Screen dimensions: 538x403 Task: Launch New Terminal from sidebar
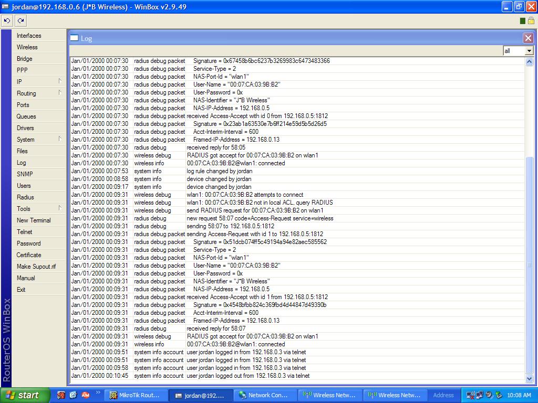[39, 220]
